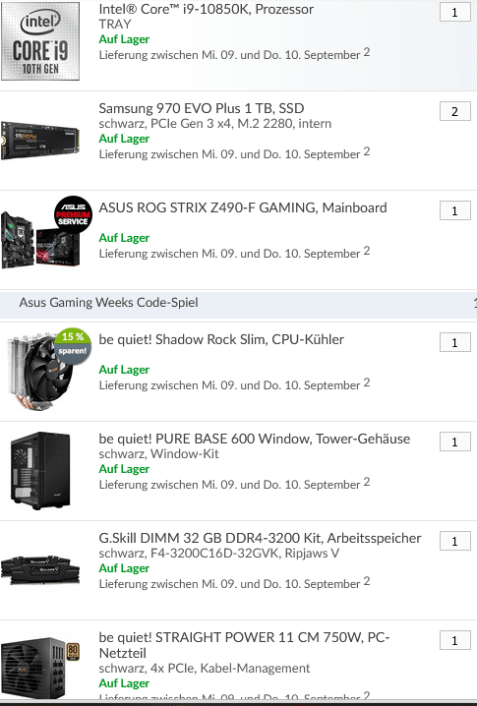Click the Asus Gaming Weeks Code-Spiel row
This screenshot has height=706, width=477.
[x=238, y=303]
